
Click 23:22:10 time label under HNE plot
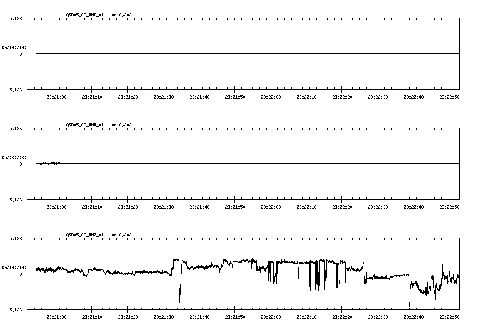pyautogui.click(x=306, y=97)
